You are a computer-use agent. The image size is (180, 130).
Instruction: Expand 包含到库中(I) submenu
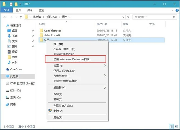click(77, 76)
